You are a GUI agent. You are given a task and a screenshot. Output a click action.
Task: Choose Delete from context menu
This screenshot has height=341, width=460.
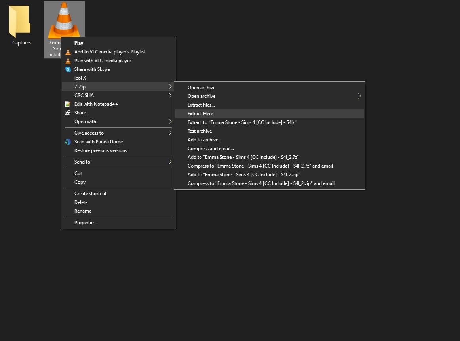118,202
